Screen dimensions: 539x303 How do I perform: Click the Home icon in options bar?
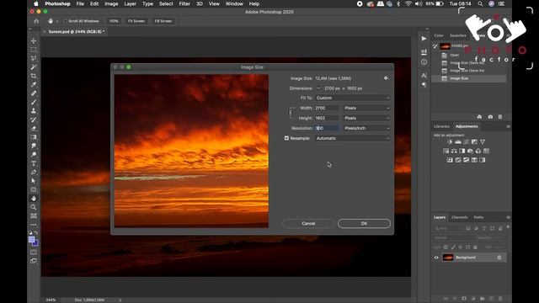pos(36,21)
